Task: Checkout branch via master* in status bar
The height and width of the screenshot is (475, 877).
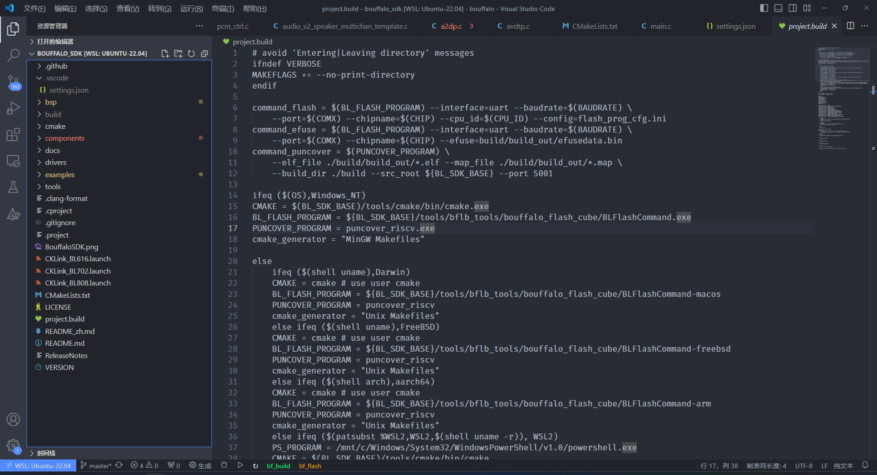Action: (x=96, y=466)
